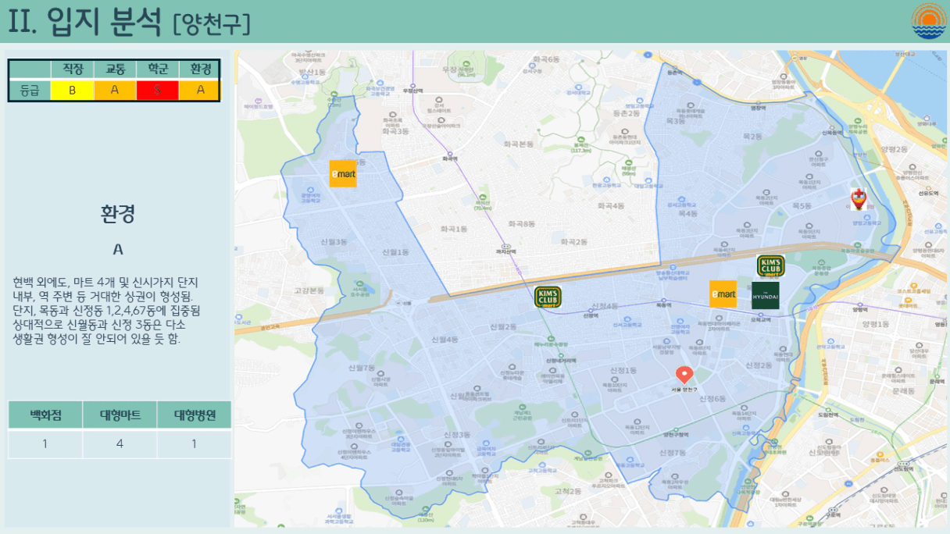Click the 신월1동 map label

pyautogui.click(x=395, y=252)
